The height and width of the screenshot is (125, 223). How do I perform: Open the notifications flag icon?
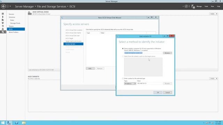tap(193, 6)
